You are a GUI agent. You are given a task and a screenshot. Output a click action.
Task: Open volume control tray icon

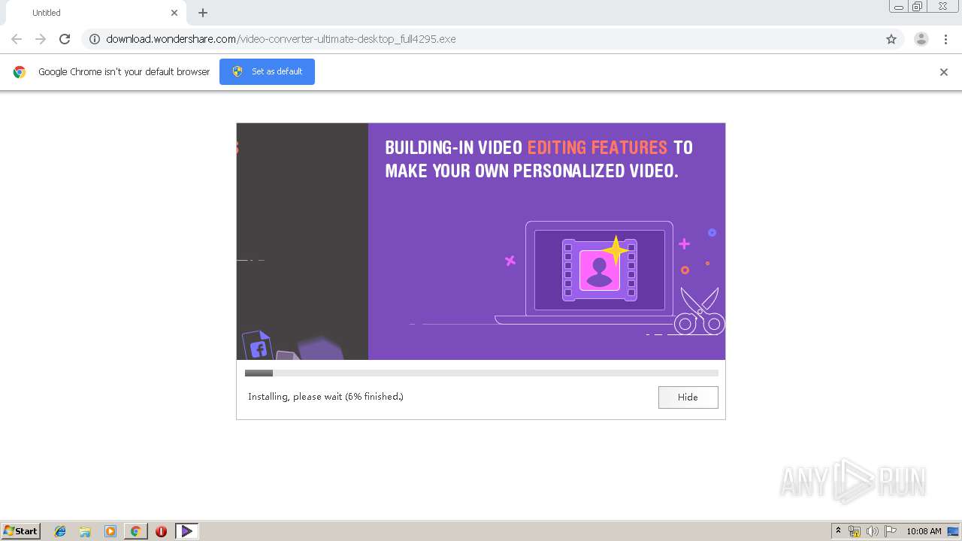coord(873,531)
